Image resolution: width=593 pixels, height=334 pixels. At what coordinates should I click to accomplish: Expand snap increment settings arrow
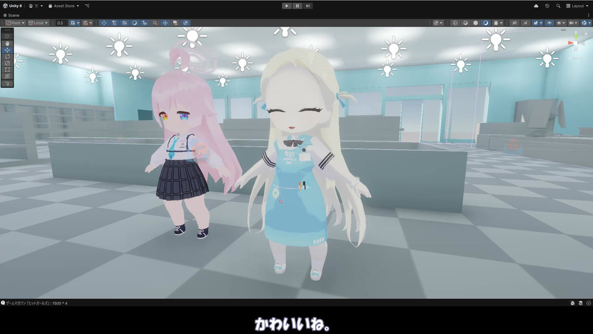pyautogui.click(x=91, y=23)
